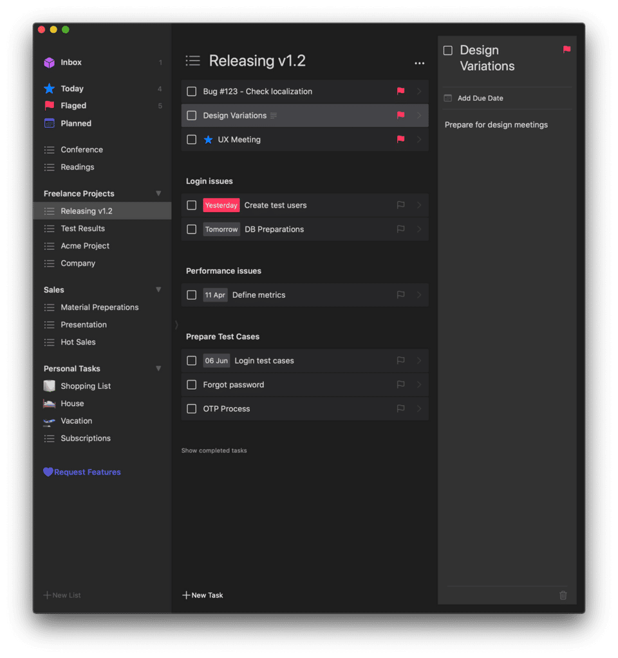Open the Material Preperations list
The width and height of the screenshot is (618, 658).
click(x=102, y=307)
